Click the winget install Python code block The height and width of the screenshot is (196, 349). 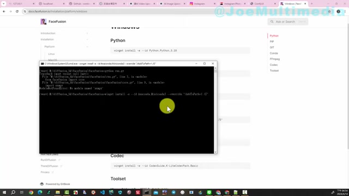(180, 51)
